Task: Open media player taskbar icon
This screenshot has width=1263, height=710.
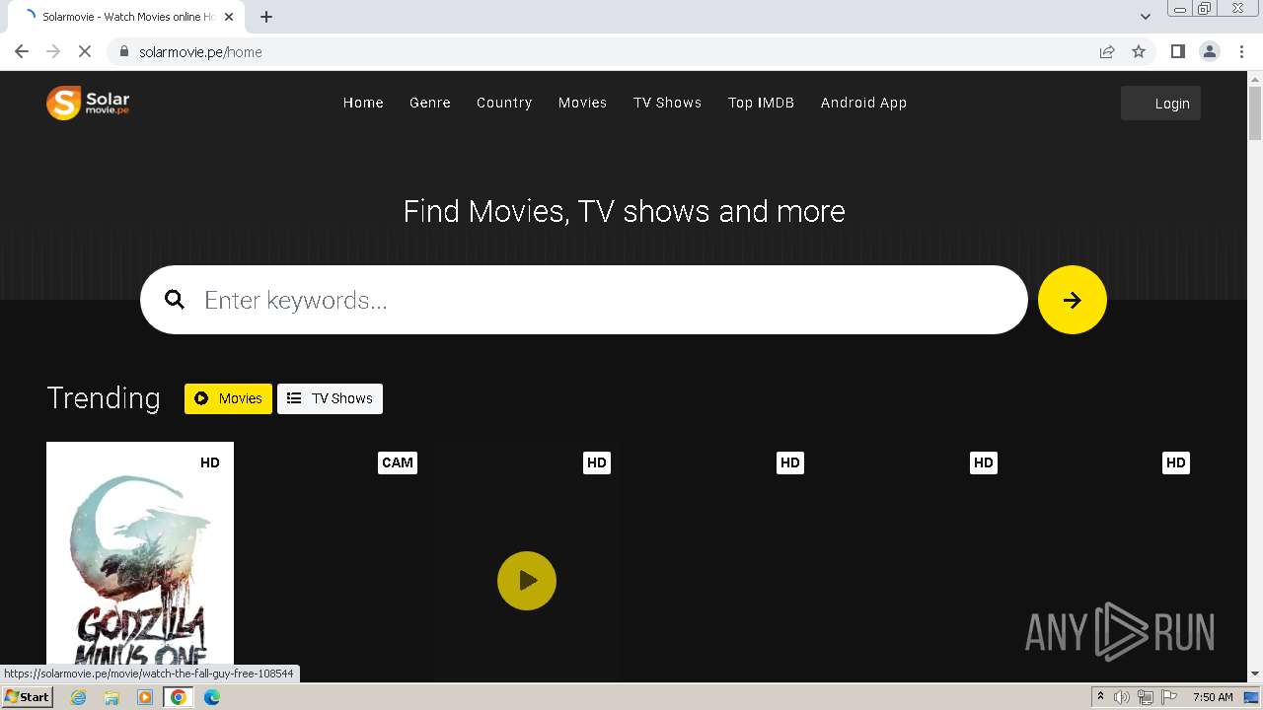Action: [145, 697]
